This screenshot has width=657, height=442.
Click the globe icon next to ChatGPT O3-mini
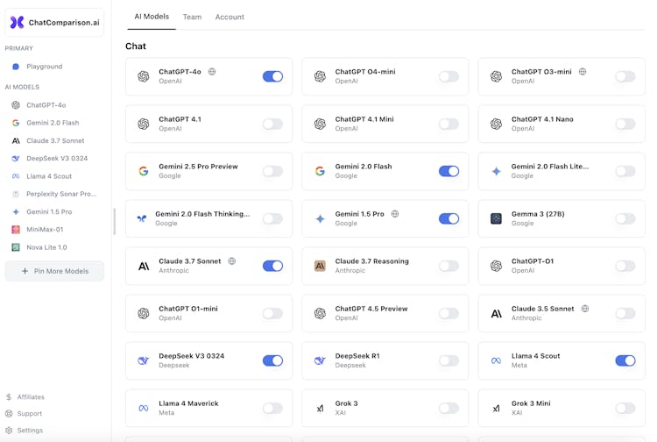coord(583,72)
